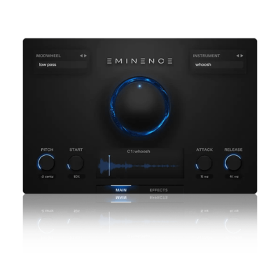Open the Modwheel 'low pass' selector
280x253 pixels.
point(62,64)
